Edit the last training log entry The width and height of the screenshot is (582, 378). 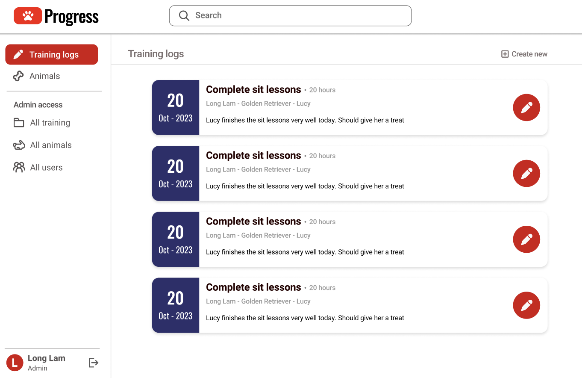[x=526, y=305]
